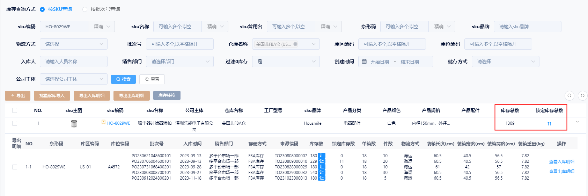
Task: Select the 按批次号查询 radio option
Action: (85, 9)
